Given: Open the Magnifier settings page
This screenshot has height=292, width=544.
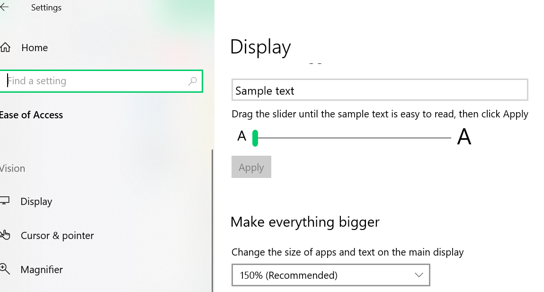Looking at the screenshot, I should coord(42,270).
